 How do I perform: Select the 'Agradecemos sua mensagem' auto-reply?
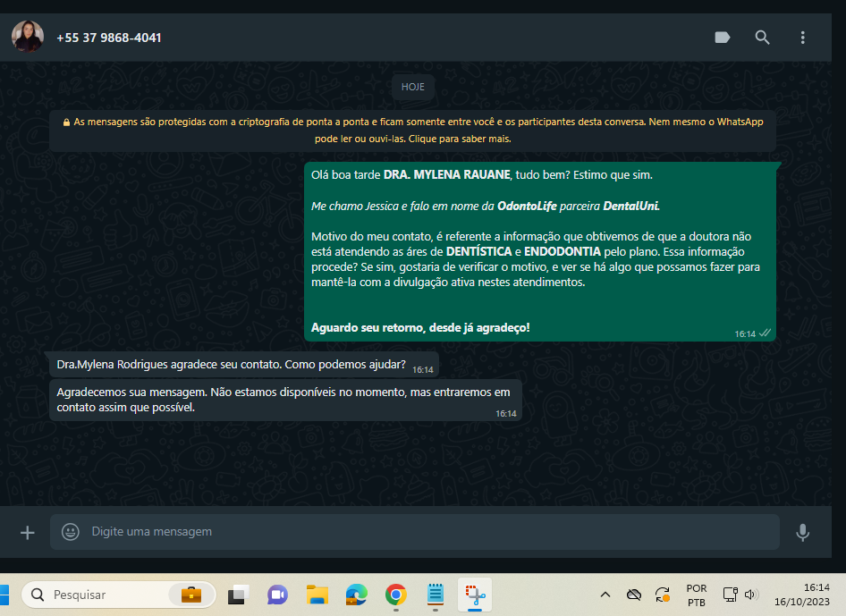[x=285, y=400]
